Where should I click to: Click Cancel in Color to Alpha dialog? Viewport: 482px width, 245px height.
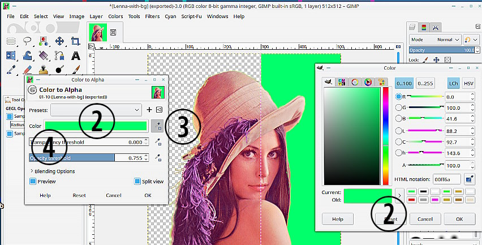[114, 195]
